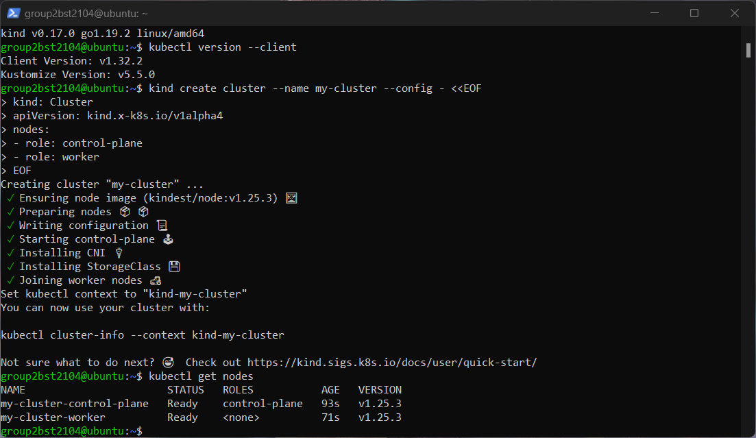
Task: Click the checkmark beside Ensuring node image
Action: tap(10, 198)
